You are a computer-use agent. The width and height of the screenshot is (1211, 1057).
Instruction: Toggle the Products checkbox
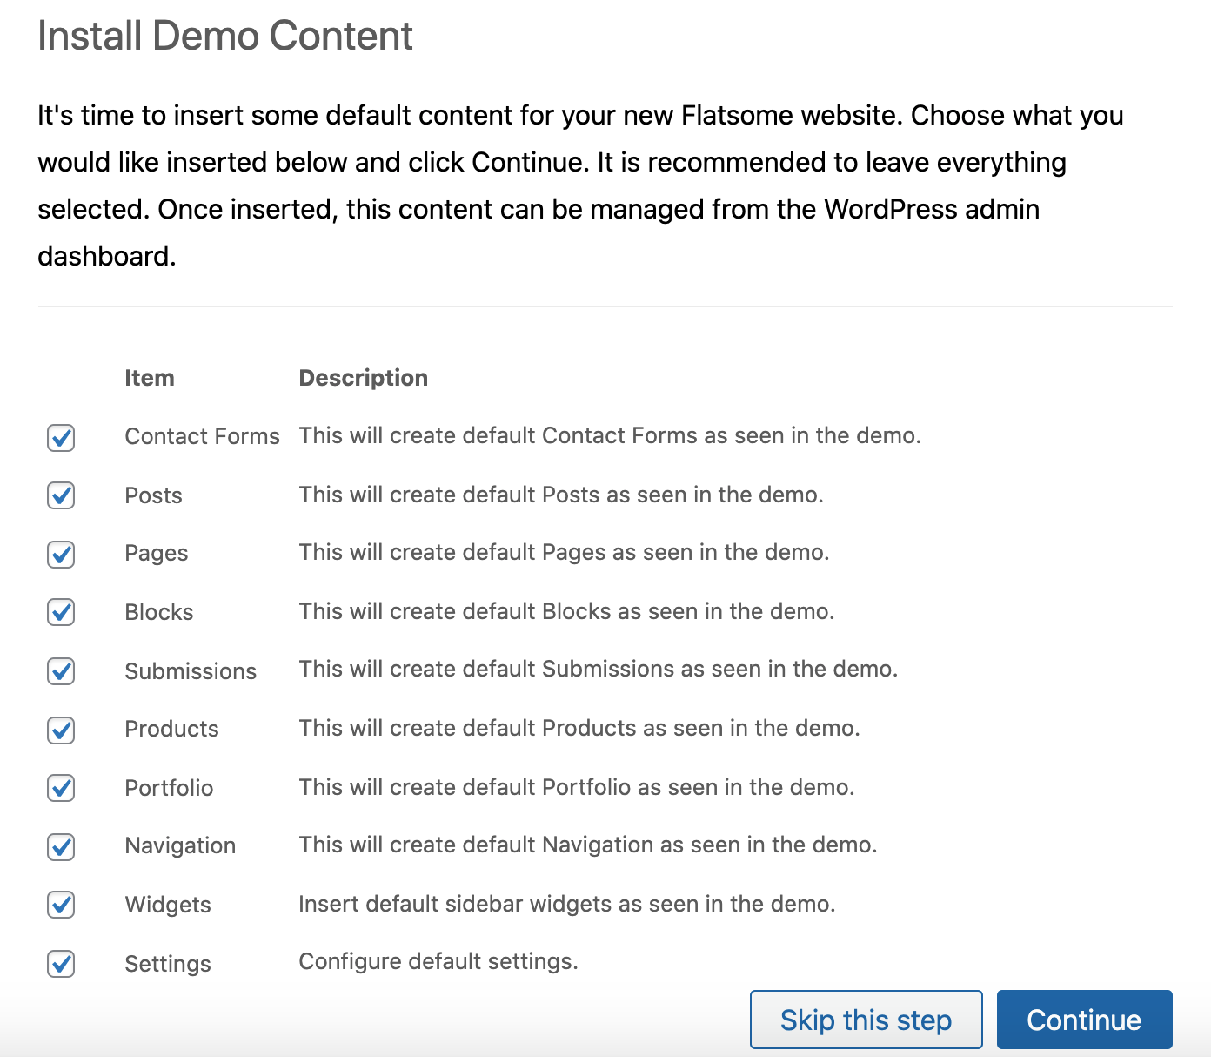61,730
